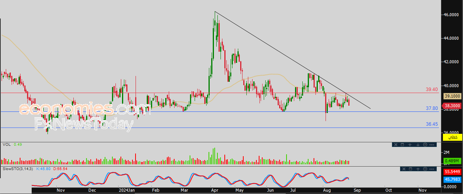Click the 0.0000 stochastic axis label
Screen dimensions: 463x194
tap(451, 186)
